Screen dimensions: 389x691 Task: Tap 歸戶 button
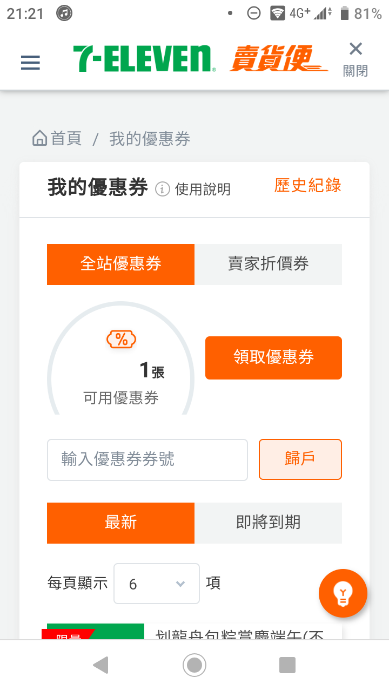[300, 459]
